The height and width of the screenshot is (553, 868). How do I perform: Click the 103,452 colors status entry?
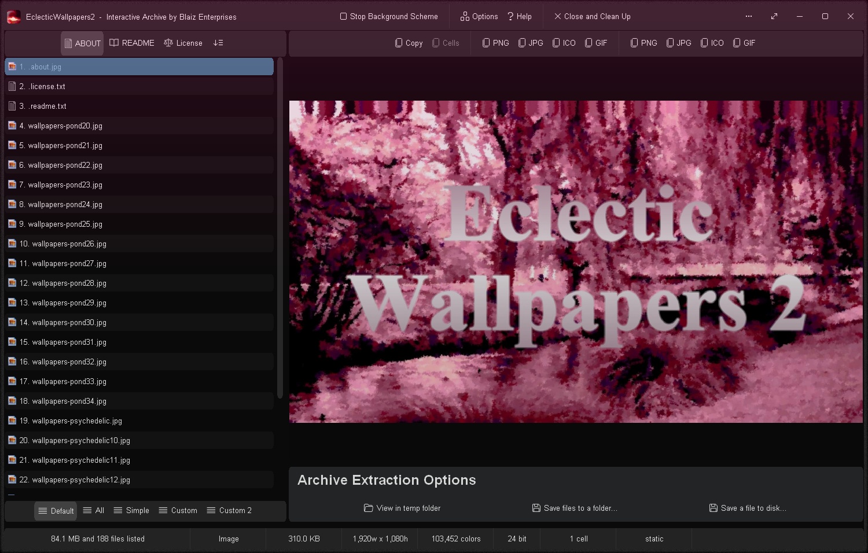(x=456, y=539)
